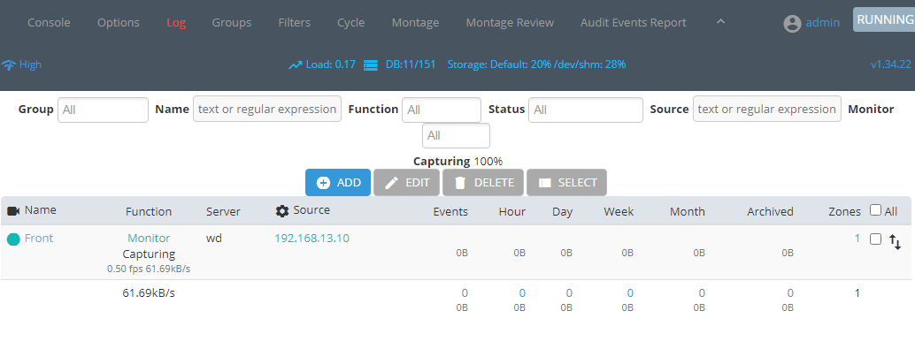The height and width of the screenshot is (349, 915).
Task: Open the 192.168.13.10 source link
Action: tap(312, 239)
